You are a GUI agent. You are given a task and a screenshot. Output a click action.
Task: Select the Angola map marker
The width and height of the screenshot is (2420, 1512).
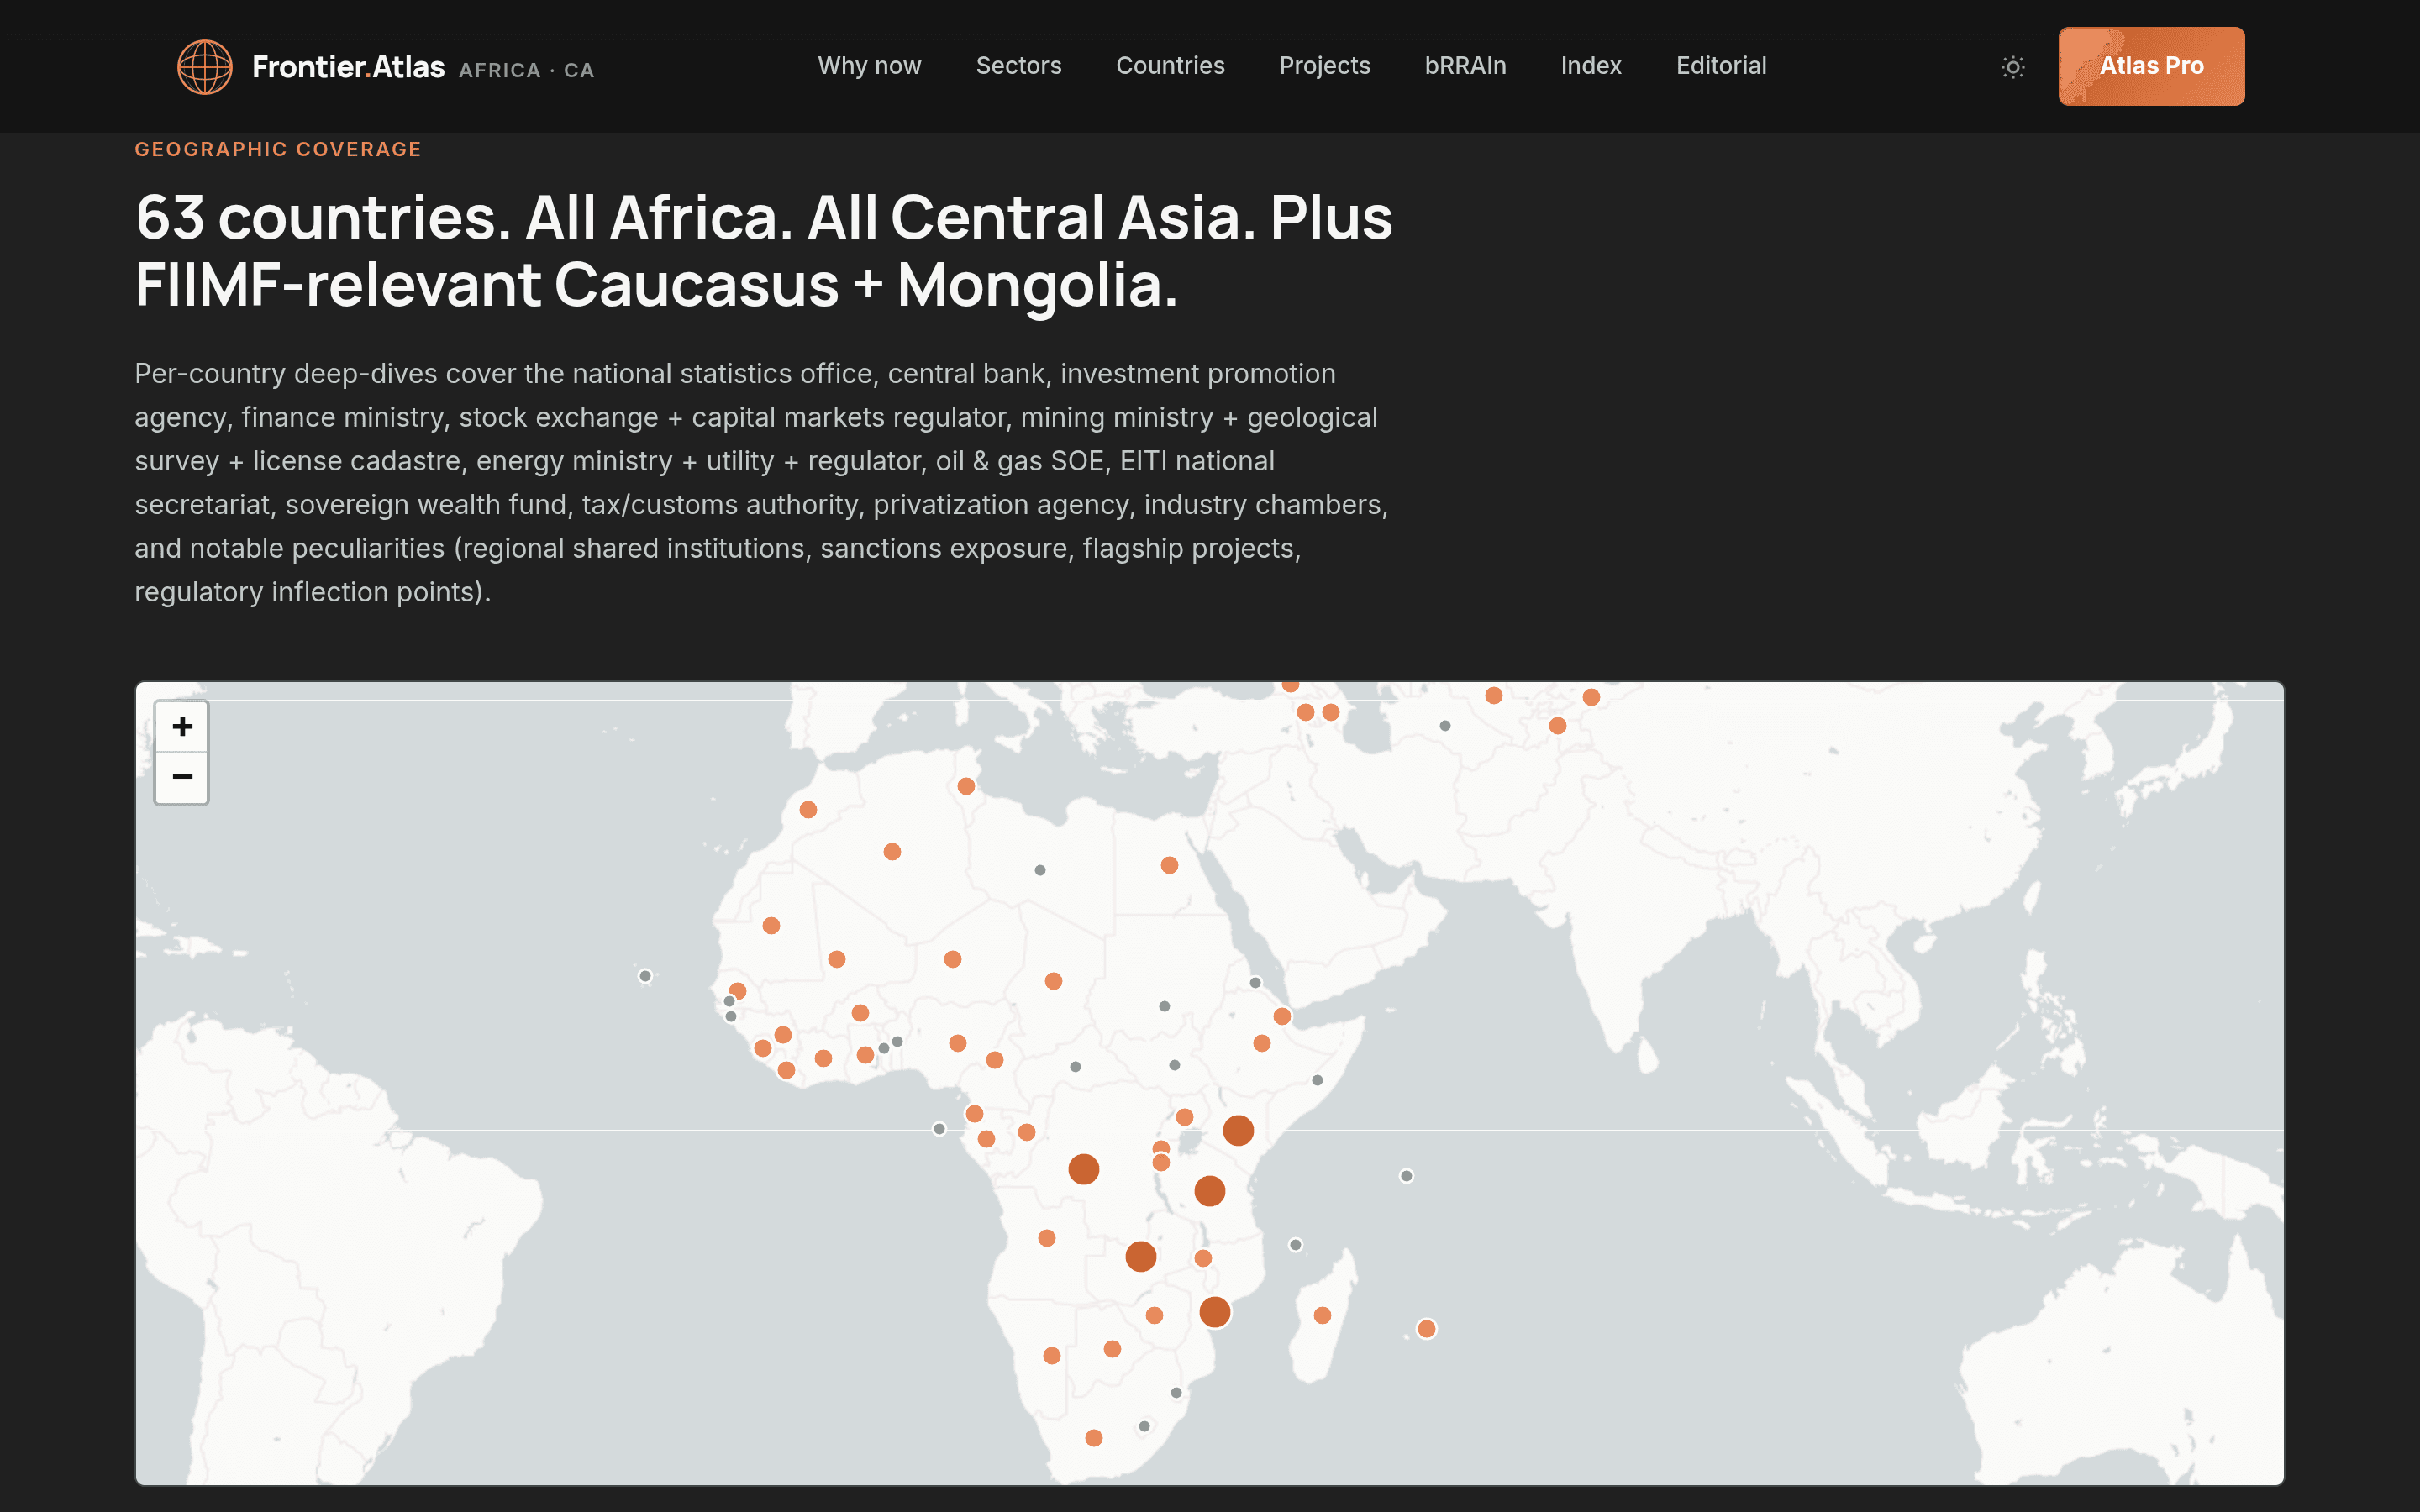pyautogui.click(x=1046, y=1238)
